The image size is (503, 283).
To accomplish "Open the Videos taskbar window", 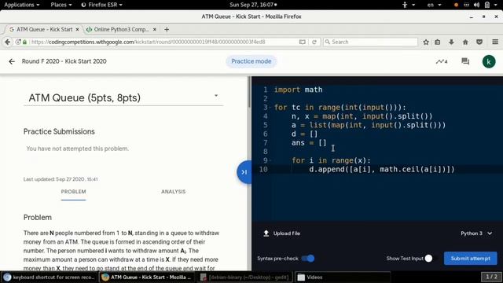I will click(343, 277).
